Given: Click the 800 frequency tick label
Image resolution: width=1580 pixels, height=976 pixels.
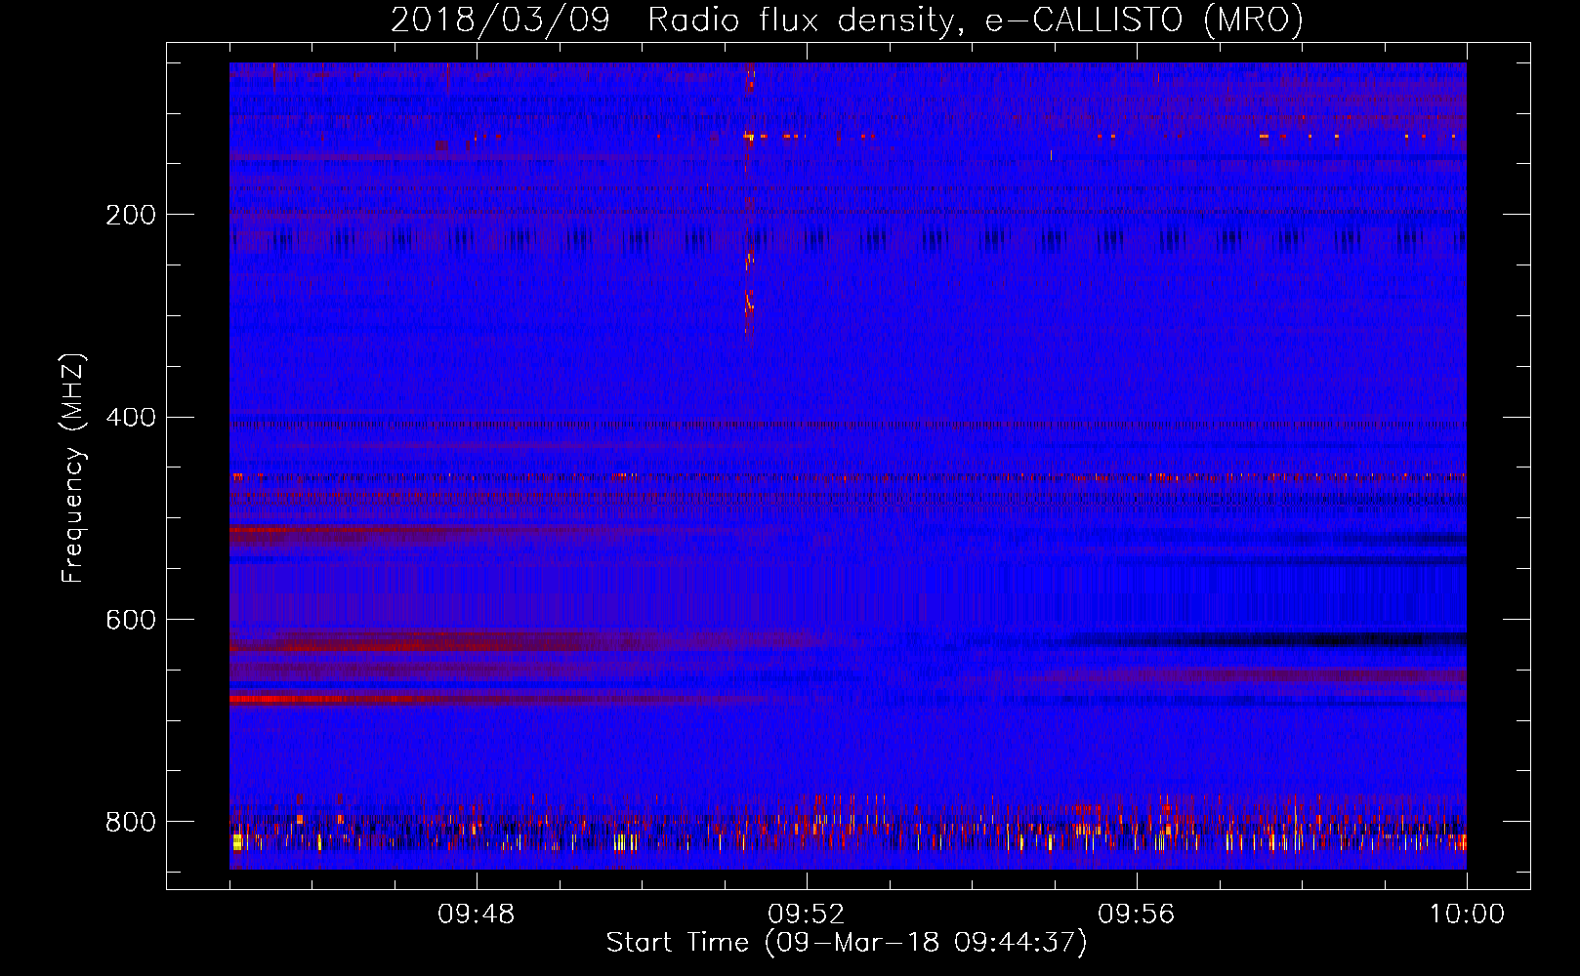Looking at the screenshot, I should point(131,823).
